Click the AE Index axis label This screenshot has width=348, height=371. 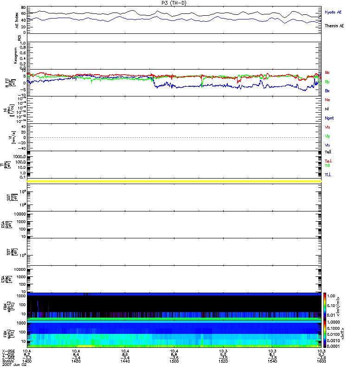(x=17, y=20)
